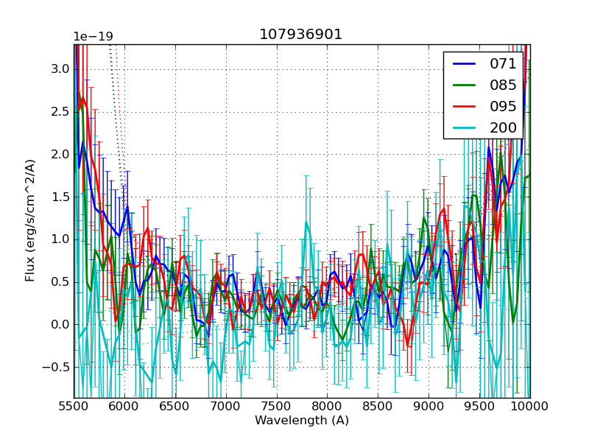Image resolution: width=589 pixels, height=442 pixels.
Task: Click the cyan line swatch in legend
Action: click(x=464, y=127)
